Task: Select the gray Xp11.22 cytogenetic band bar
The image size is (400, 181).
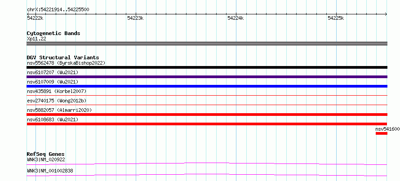Action: pyautogui.click(x=207, y=44)
